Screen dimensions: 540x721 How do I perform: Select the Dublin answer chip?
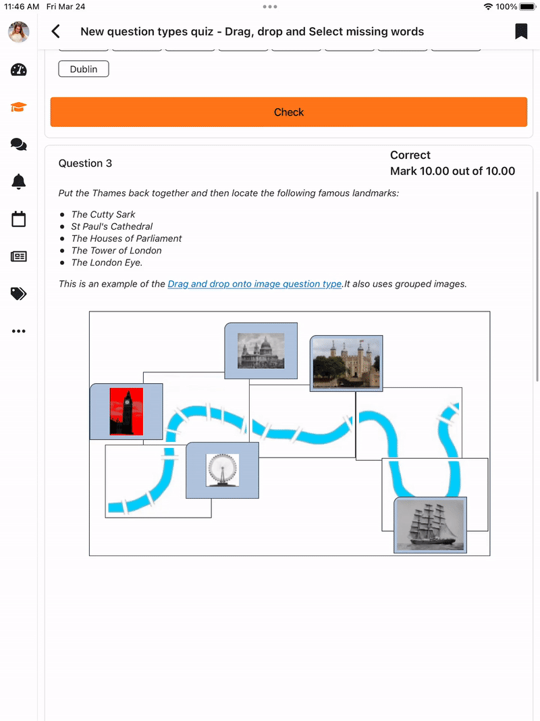tap(84, 69)
